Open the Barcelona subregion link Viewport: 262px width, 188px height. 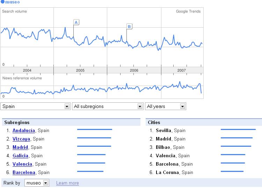pos(24,172)
